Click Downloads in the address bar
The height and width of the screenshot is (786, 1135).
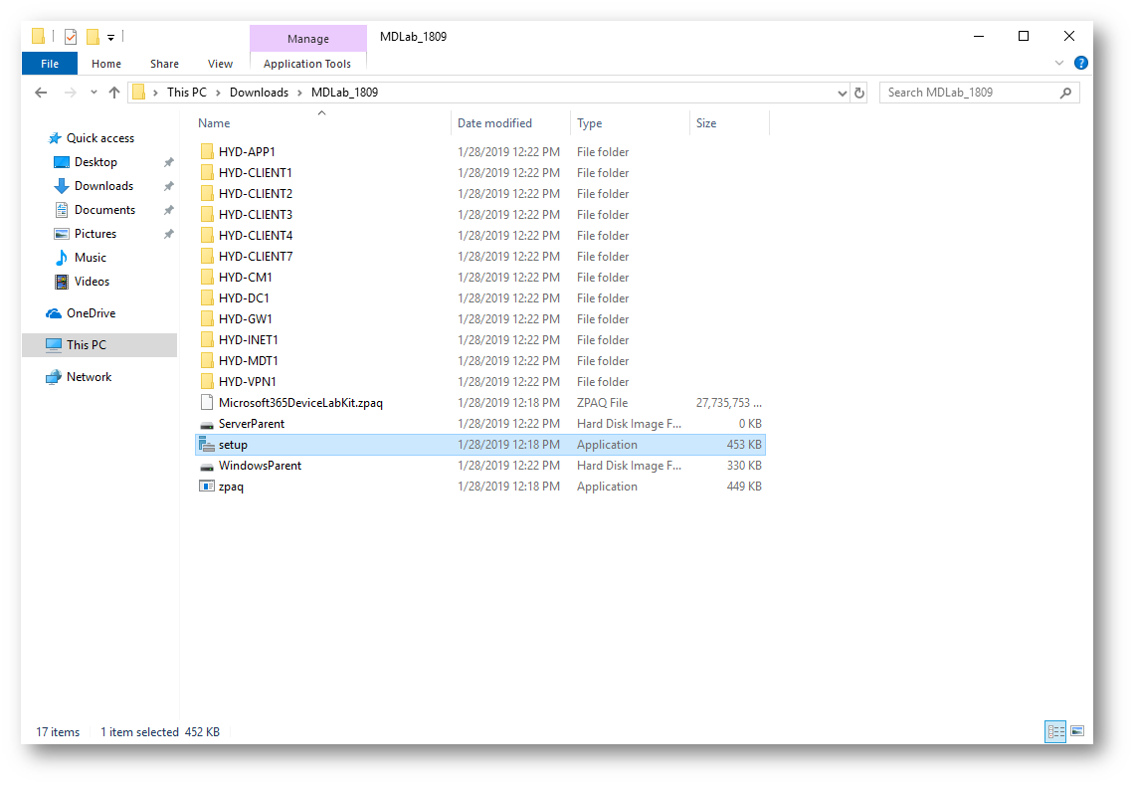point(260,93)
